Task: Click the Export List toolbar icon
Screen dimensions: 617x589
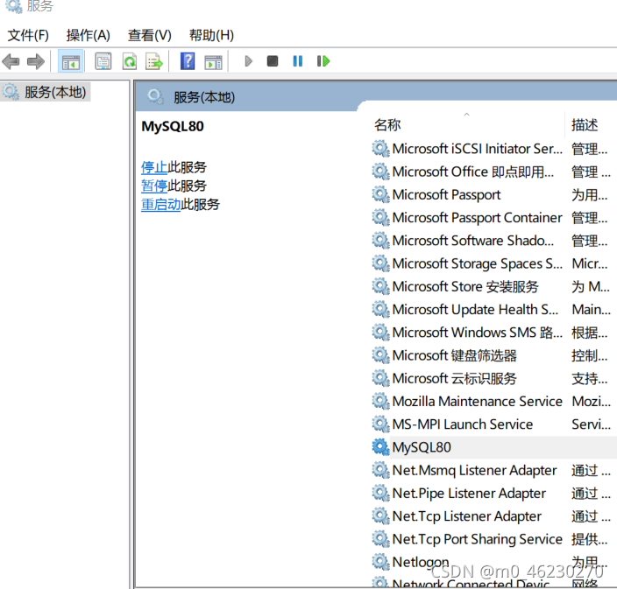Action: coord(154,61)
